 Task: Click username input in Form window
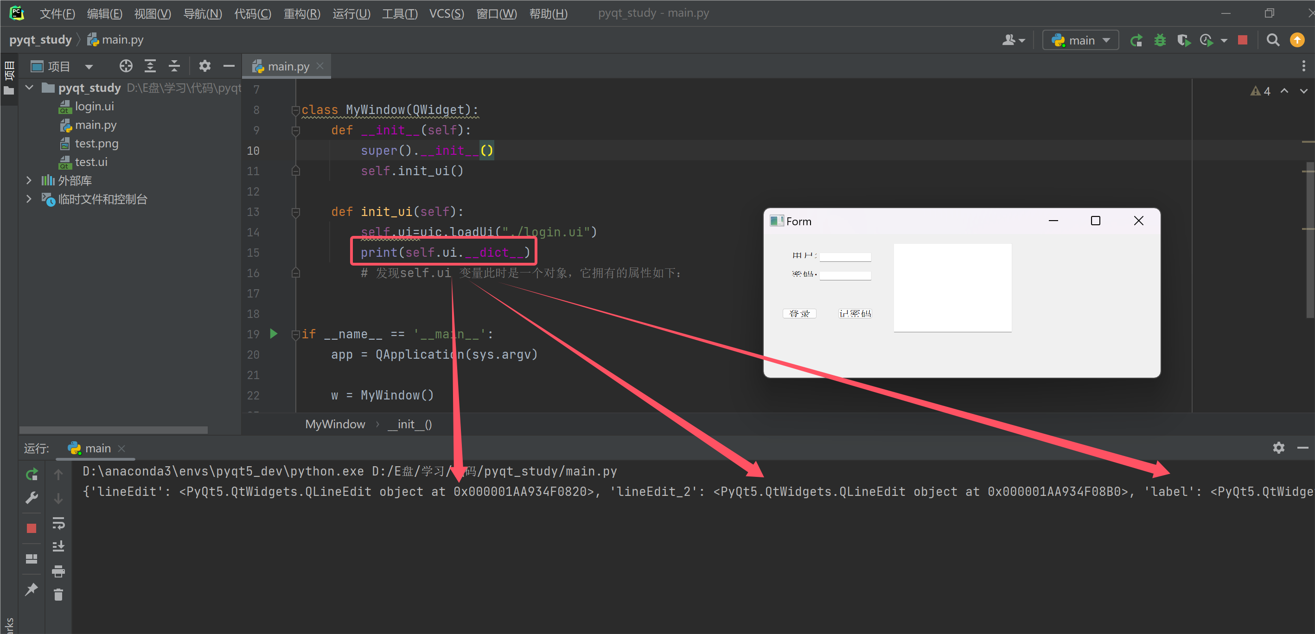[845, 257]
